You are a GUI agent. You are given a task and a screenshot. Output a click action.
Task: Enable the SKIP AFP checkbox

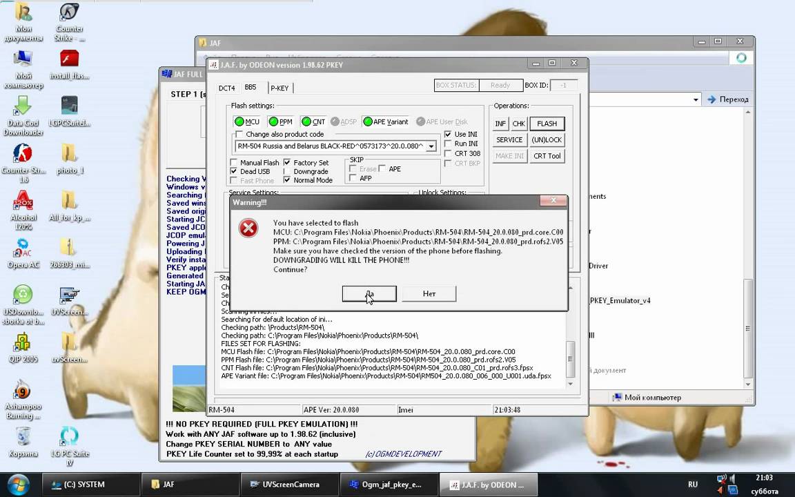[353, 178]
